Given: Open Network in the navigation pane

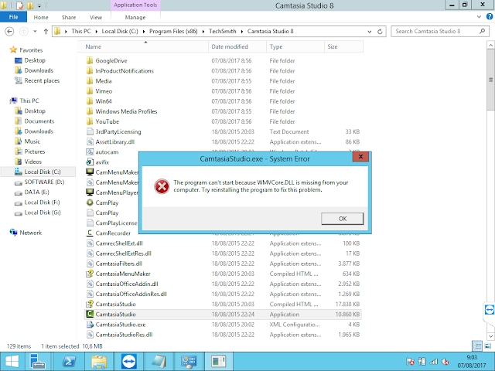Looking at the screenshot, I should (30, 233).
